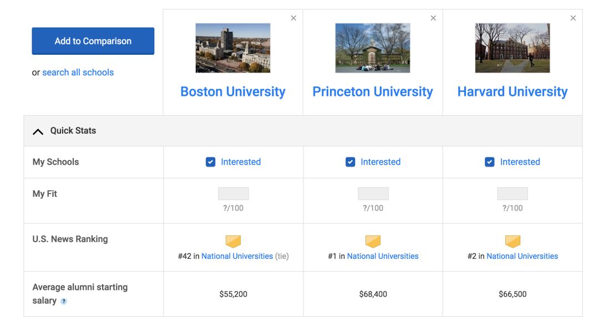Image resolution: width=599 pixels, height=317 pixels.
Task: Open the starting salary help question mark
Action: coord(64,301)
